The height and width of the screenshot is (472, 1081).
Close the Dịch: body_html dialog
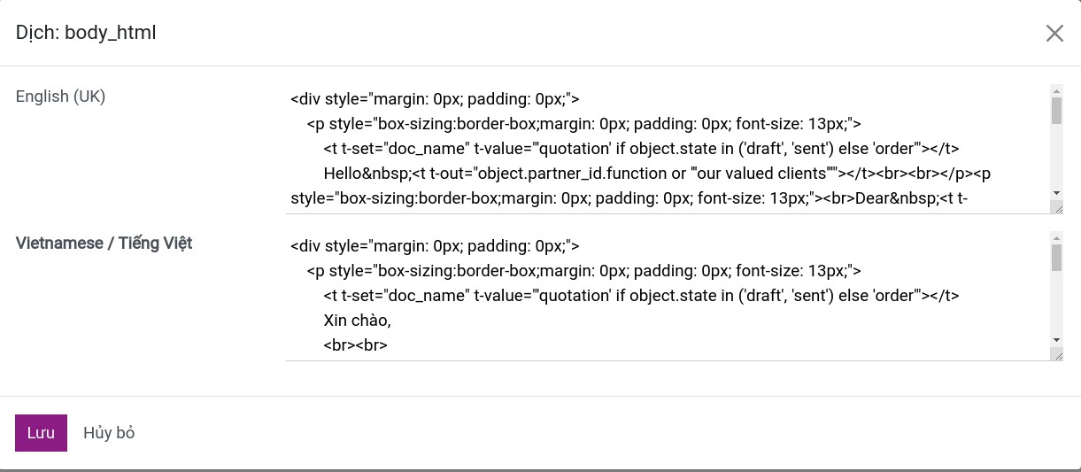tap(1054, 34)
